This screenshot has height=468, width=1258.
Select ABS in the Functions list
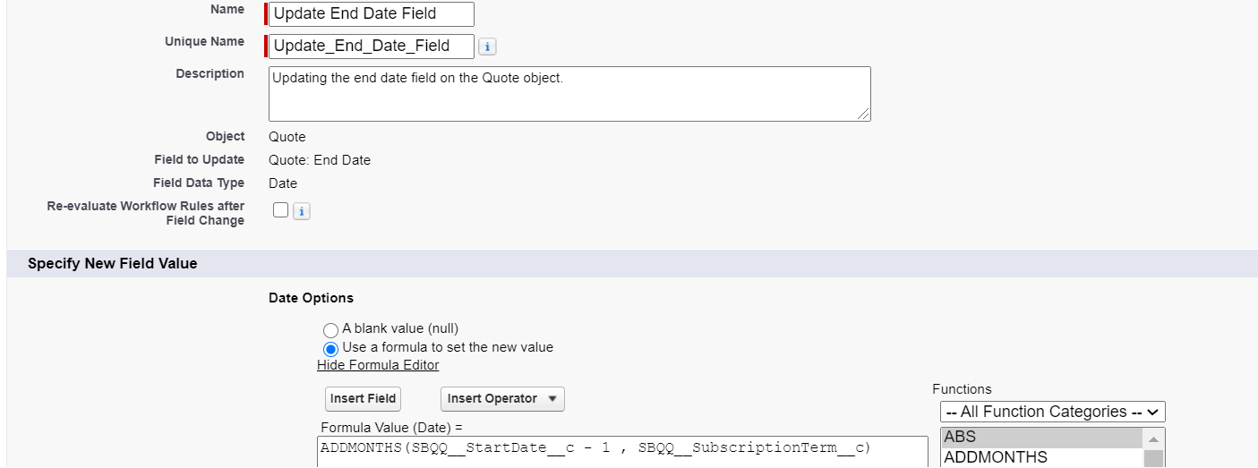pyautogui.click(x=1040, y=438)
